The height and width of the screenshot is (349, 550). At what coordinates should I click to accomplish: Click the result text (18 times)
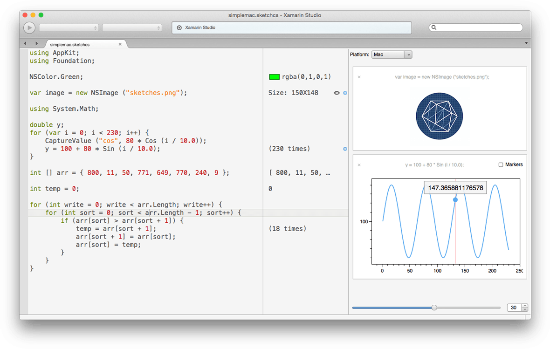[x=287, y=229]
